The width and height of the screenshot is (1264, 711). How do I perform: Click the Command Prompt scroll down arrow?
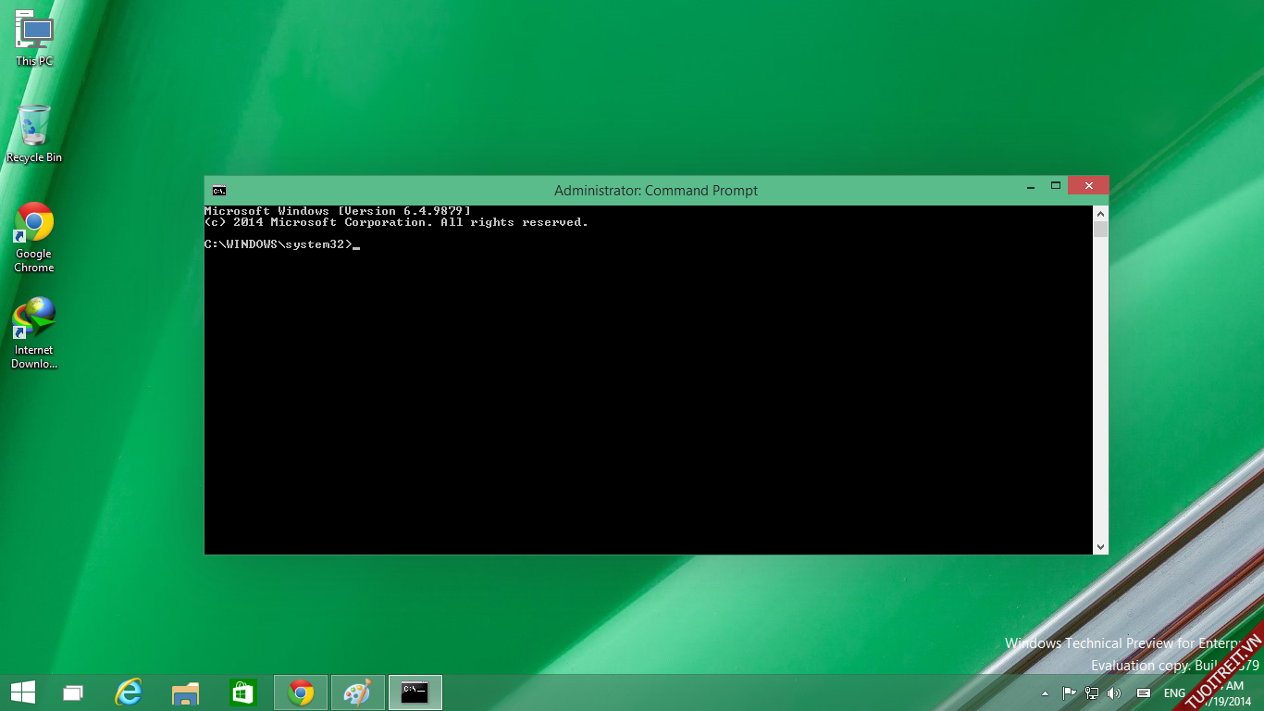tap(1100, 547)
